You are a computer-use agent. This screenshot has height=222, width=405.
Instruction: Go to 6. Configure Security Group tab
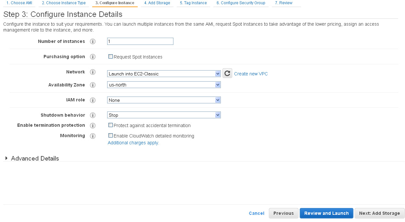tap(241, 3)
